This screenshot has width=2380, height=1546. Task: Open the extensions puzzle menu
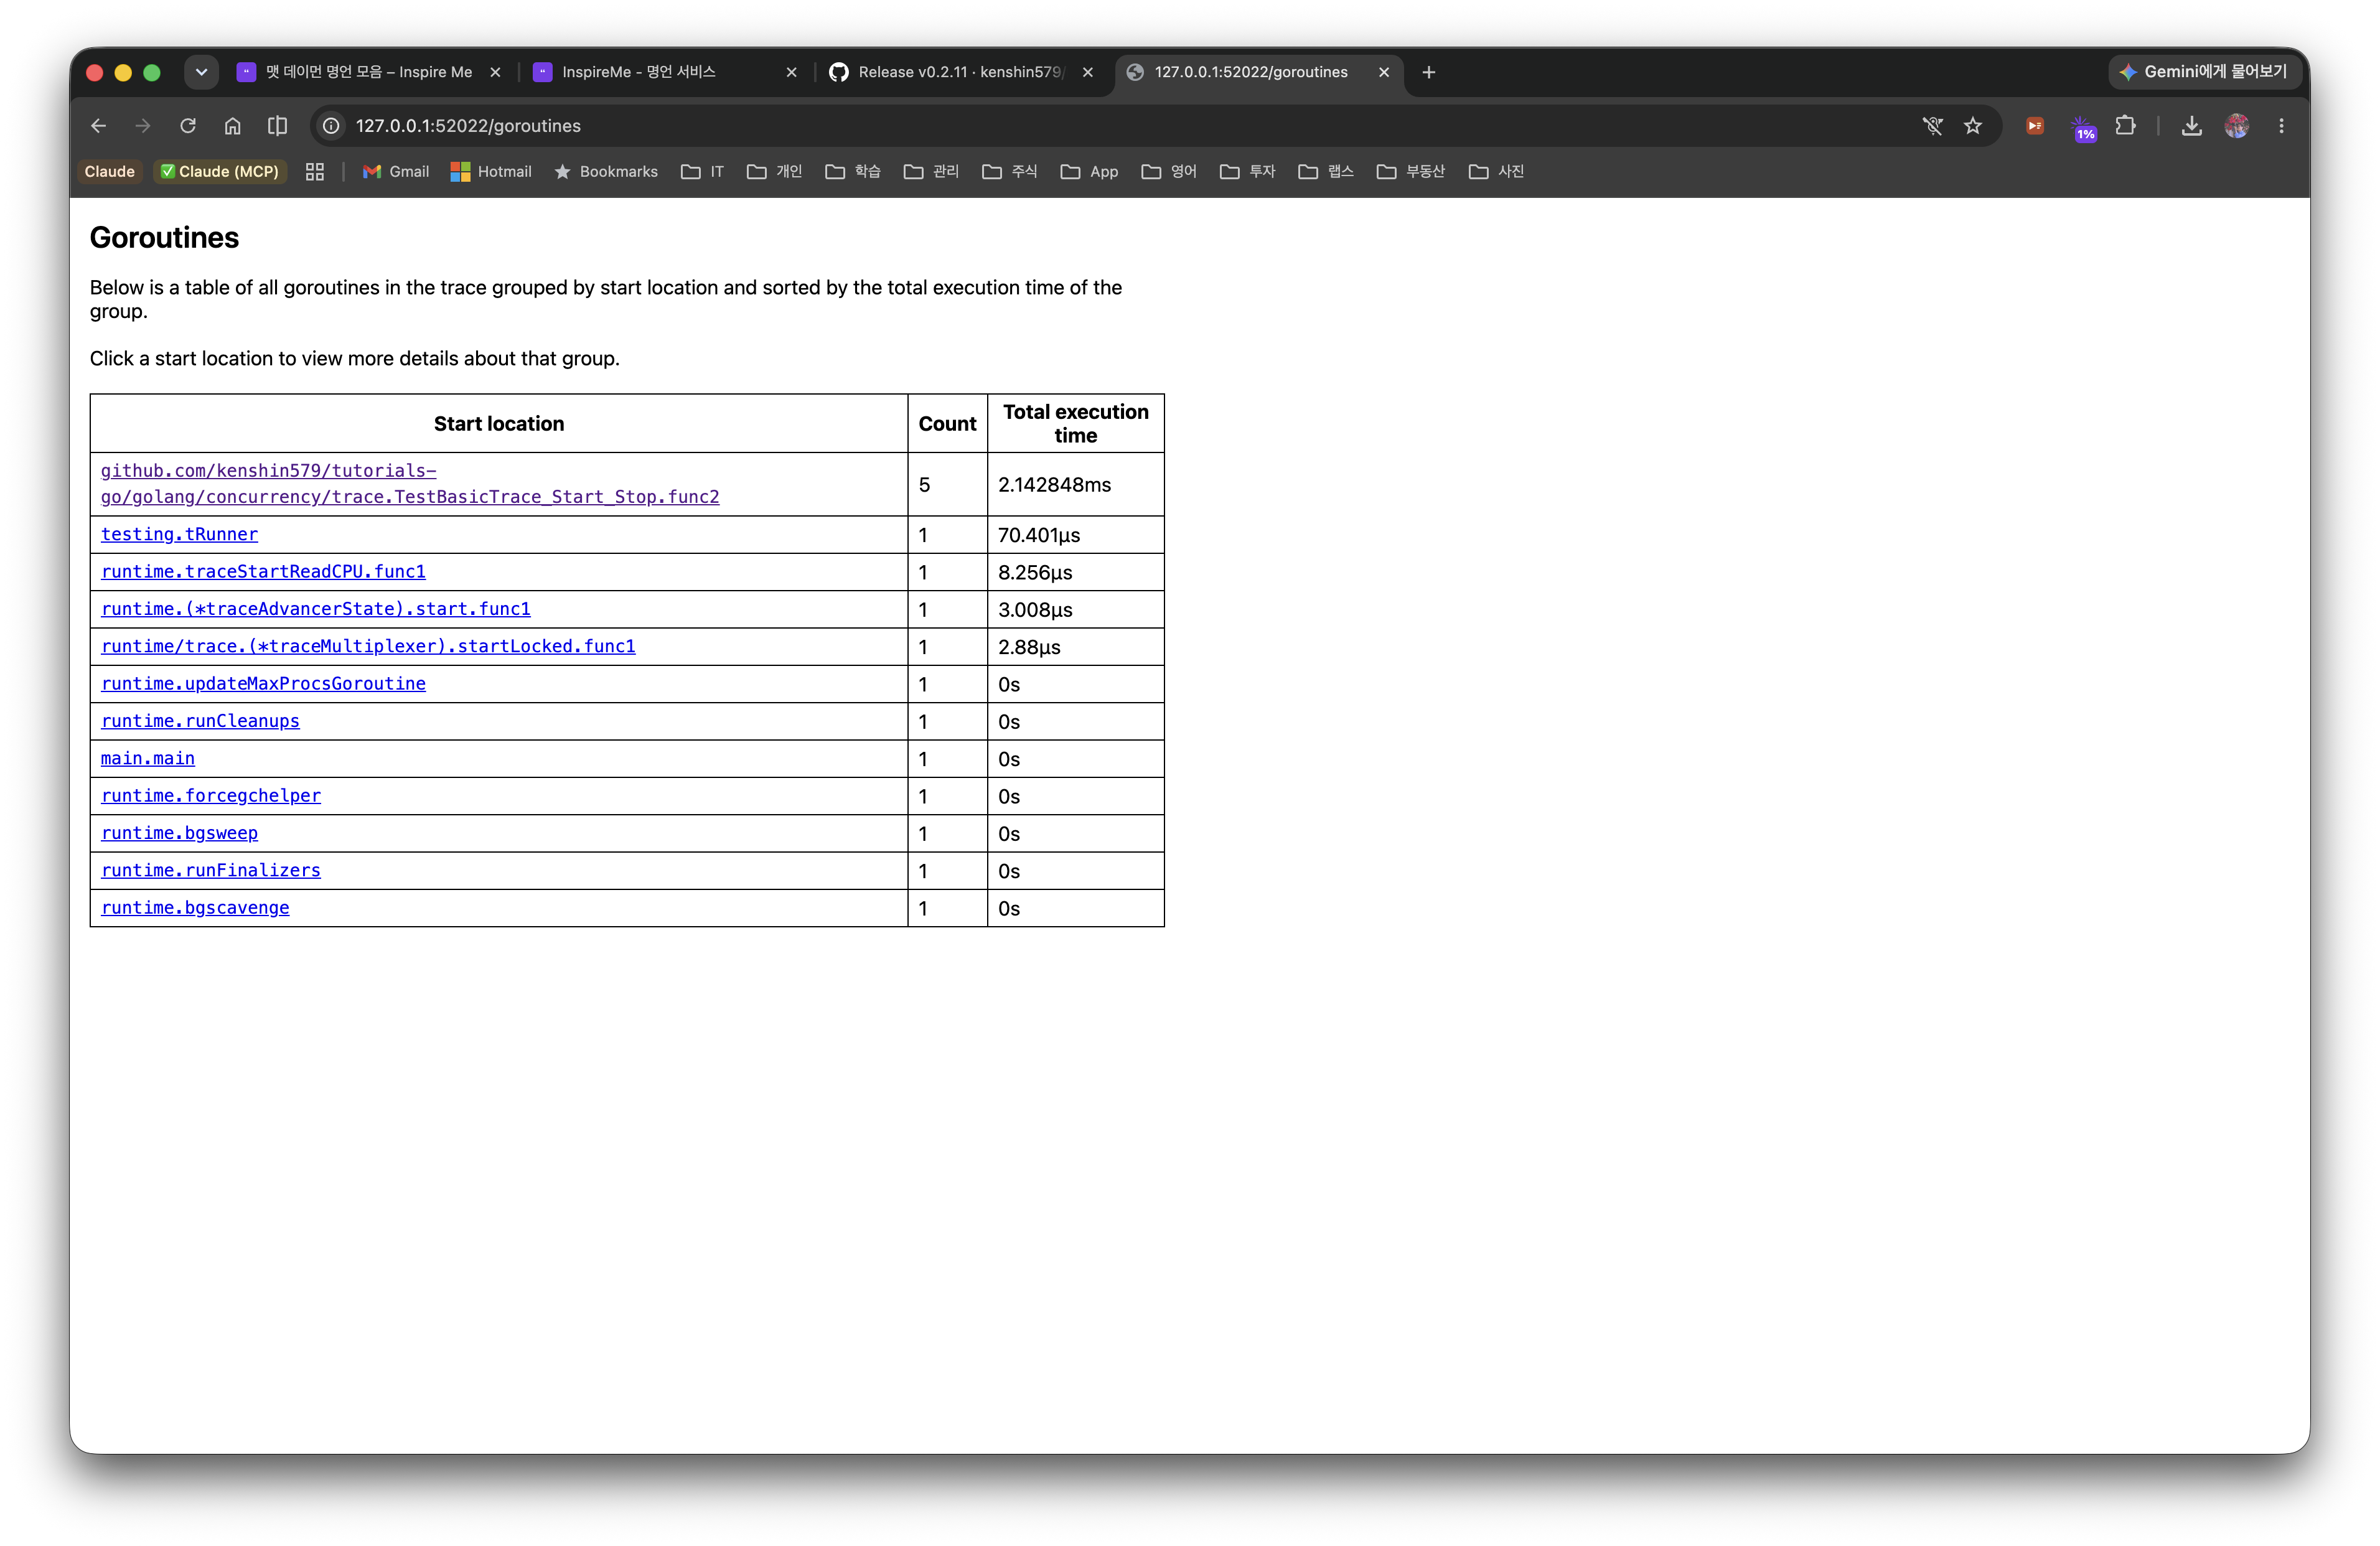[2125, 126]
